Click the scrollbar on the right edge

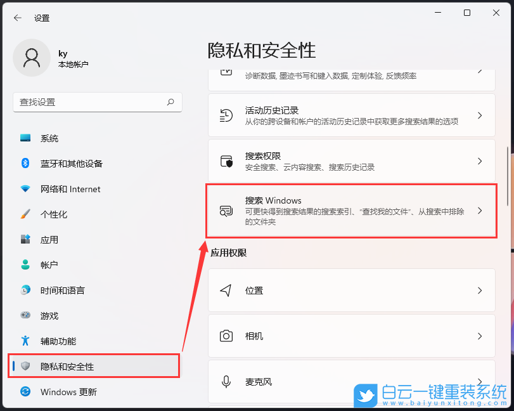(509, 159)
